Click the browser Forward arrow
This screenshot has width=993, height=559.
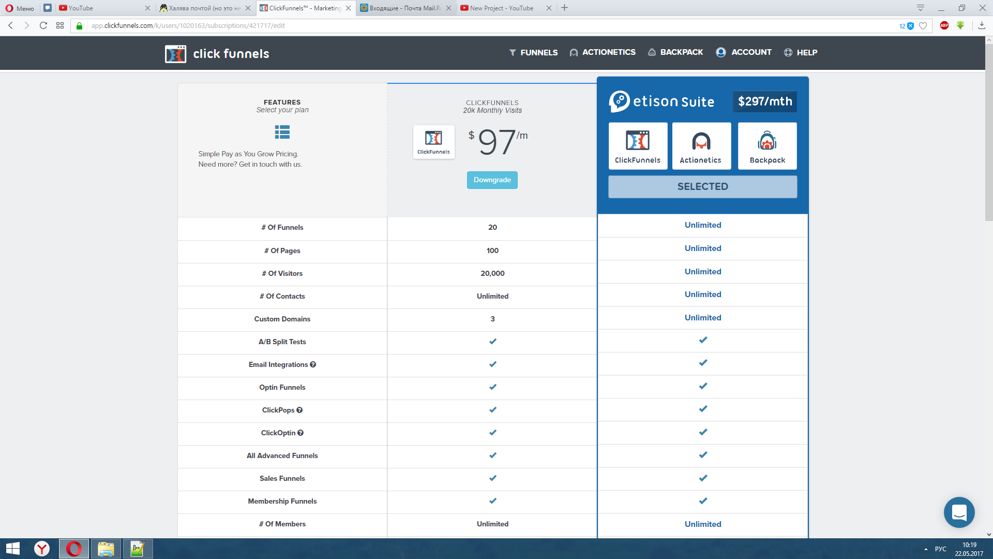(x=27, y=25)
